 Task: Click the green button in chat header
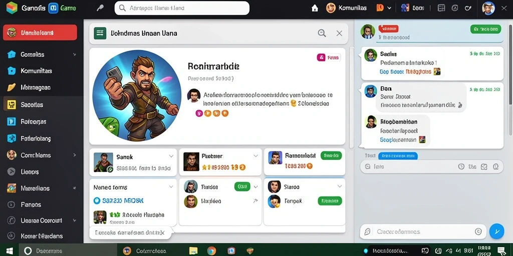[485, 29]
